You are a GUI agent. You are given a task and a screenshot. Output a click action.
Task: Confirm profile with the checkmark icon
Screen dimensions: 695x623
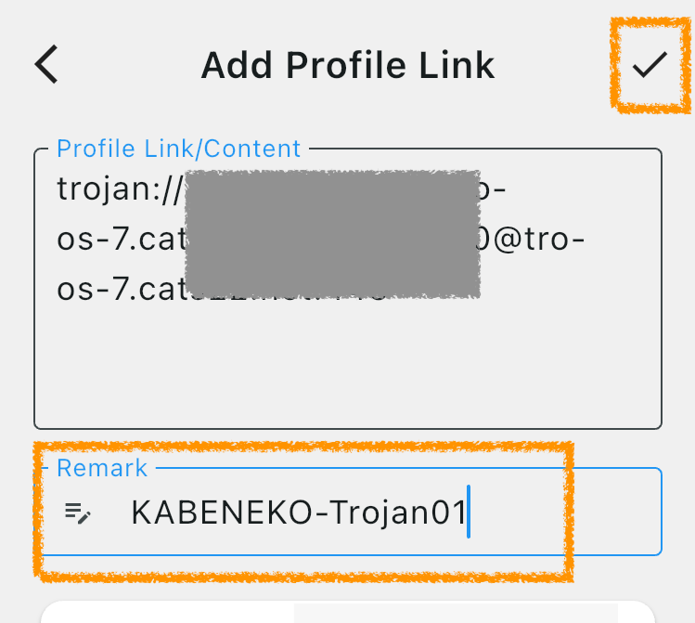(650, 65)
